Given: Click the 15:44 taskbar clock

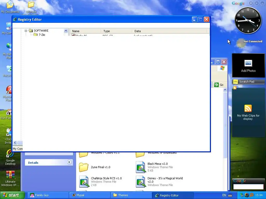Looking at the screenshot, I should (x=259, y=195).
